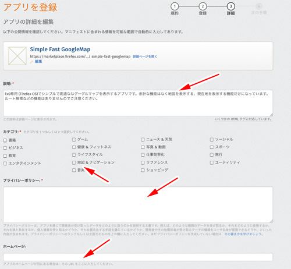Check the 仕事効率化 category
The height and width of the screenshot is (269, 291).
[x=143, y=155]
